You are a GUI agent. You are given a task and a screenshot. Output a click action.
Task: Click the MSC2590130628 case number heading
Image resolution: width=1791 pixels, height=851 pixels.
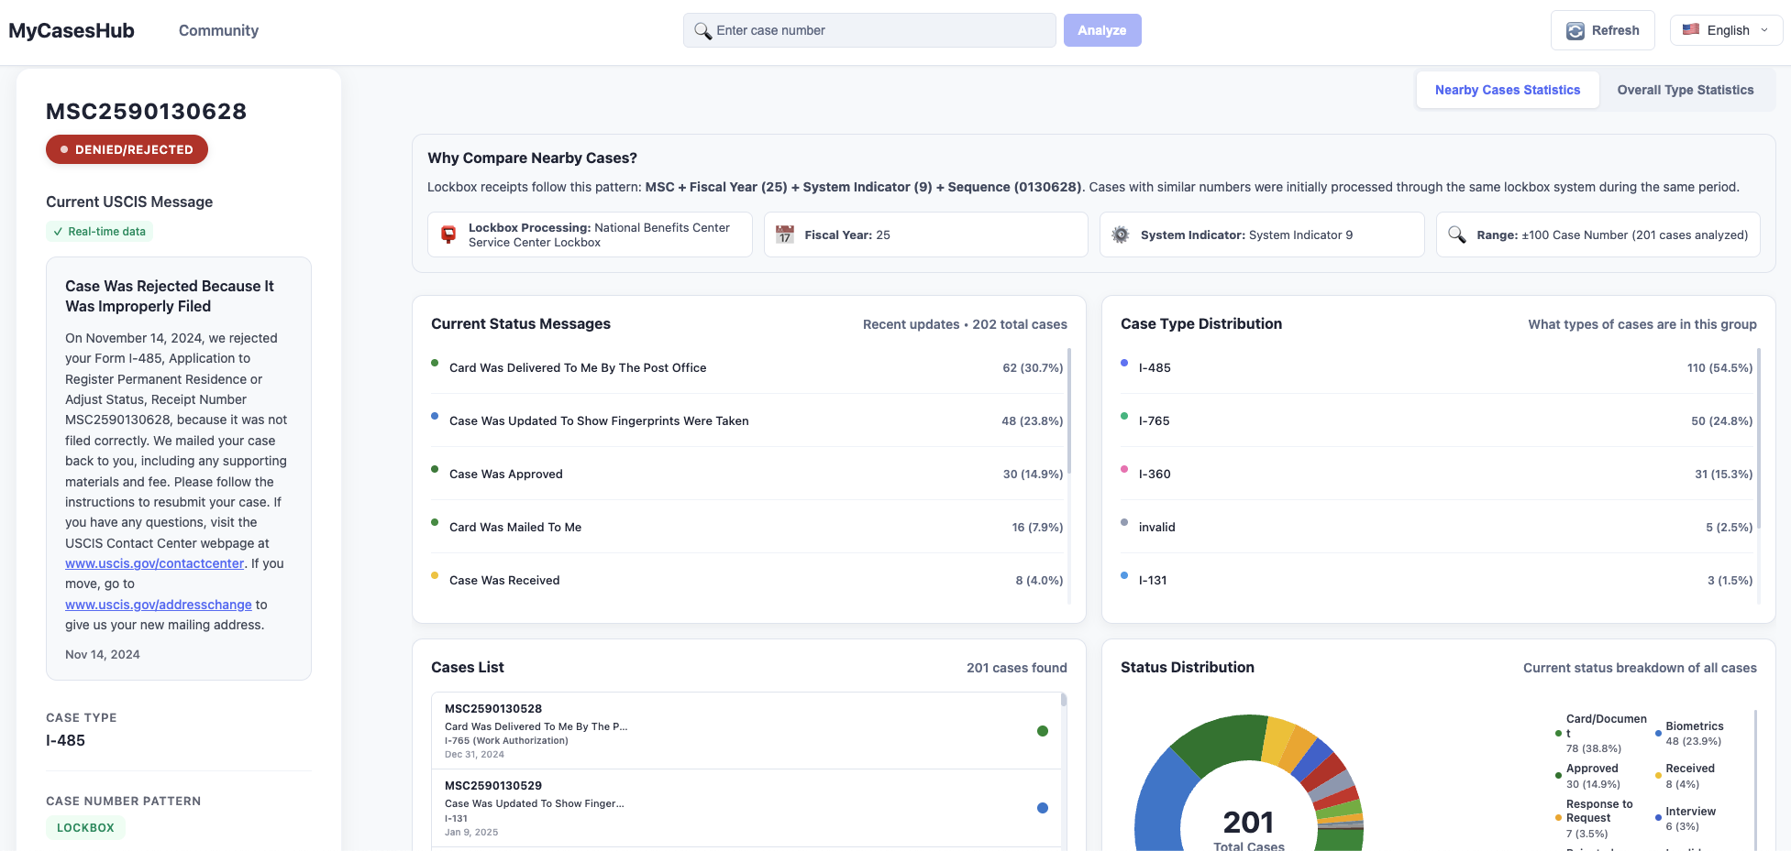pos(147,111)
